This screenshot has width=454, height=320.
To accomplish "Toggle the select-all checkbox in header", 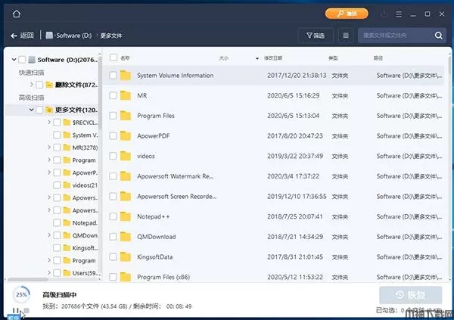I will coord(113,57).
